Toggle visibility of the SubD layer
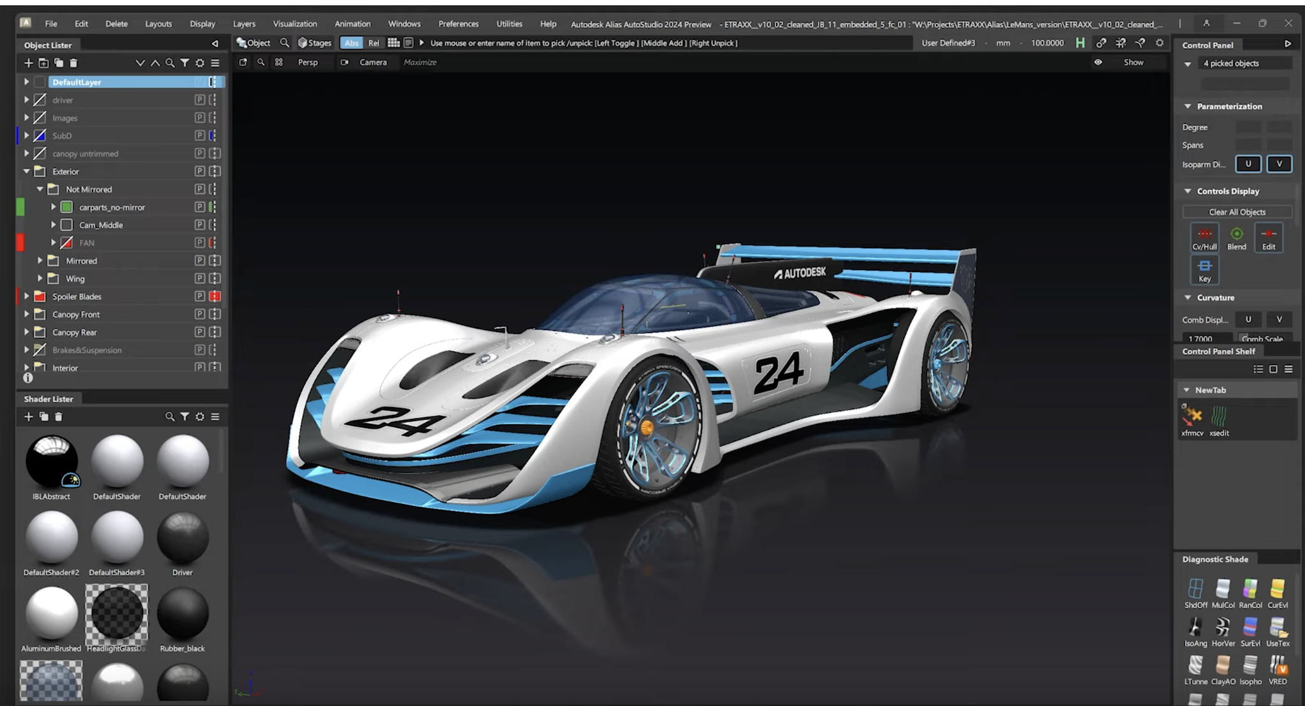 pos(40,135)
